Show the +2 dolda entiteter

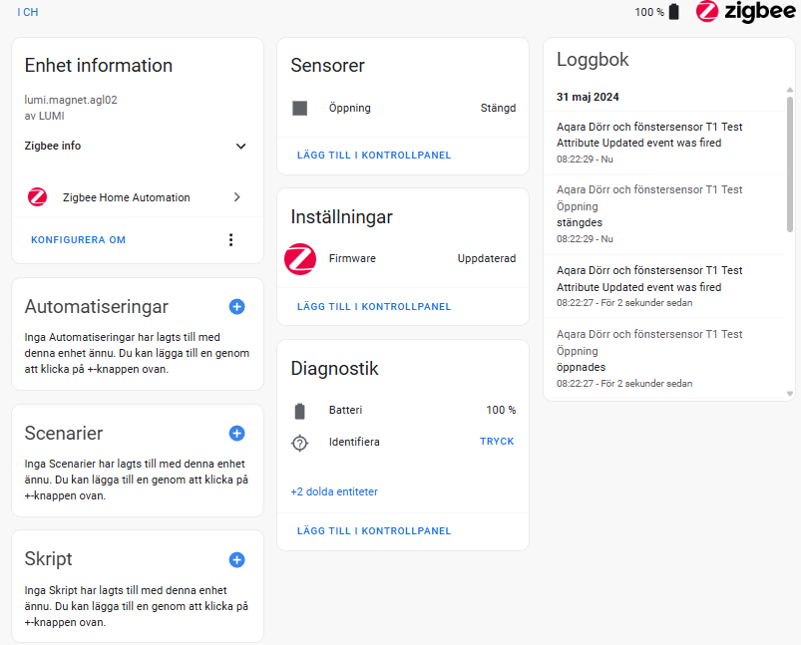(x=334, y=491)
